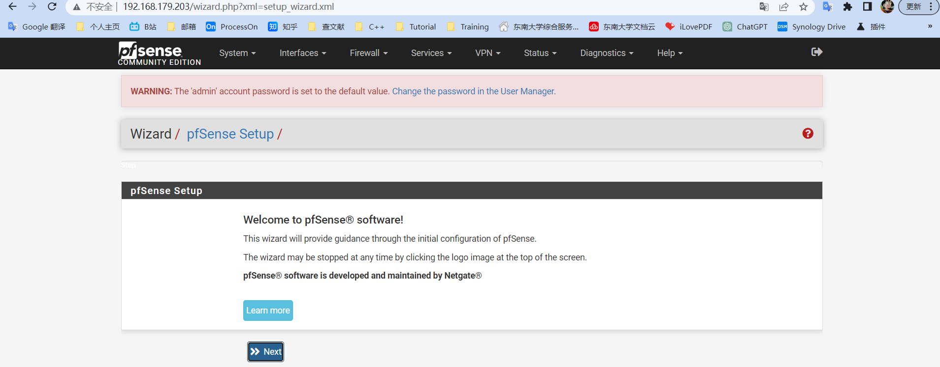This screenshot has width=940, height=367.
Task: Open the ChatGPT bookmark
Action: tap(745, 27)
